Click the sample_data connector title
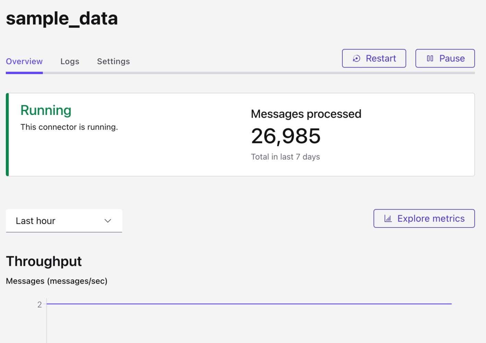This screenshot has width=486, height=343. click(x=62, y=19)
